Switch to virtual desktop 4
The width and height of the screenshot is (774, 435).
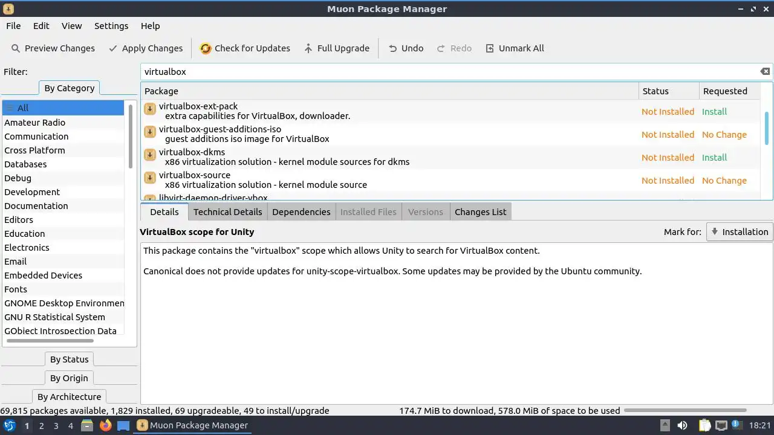pyautogui.click(x=70, y=425)
